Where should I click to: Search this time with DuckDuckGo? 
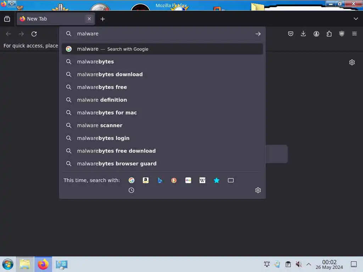(x=174, y=180)
